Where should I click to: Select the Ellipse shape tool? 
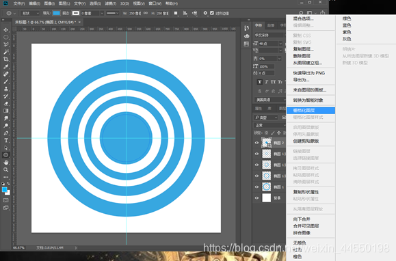[5, 155]
